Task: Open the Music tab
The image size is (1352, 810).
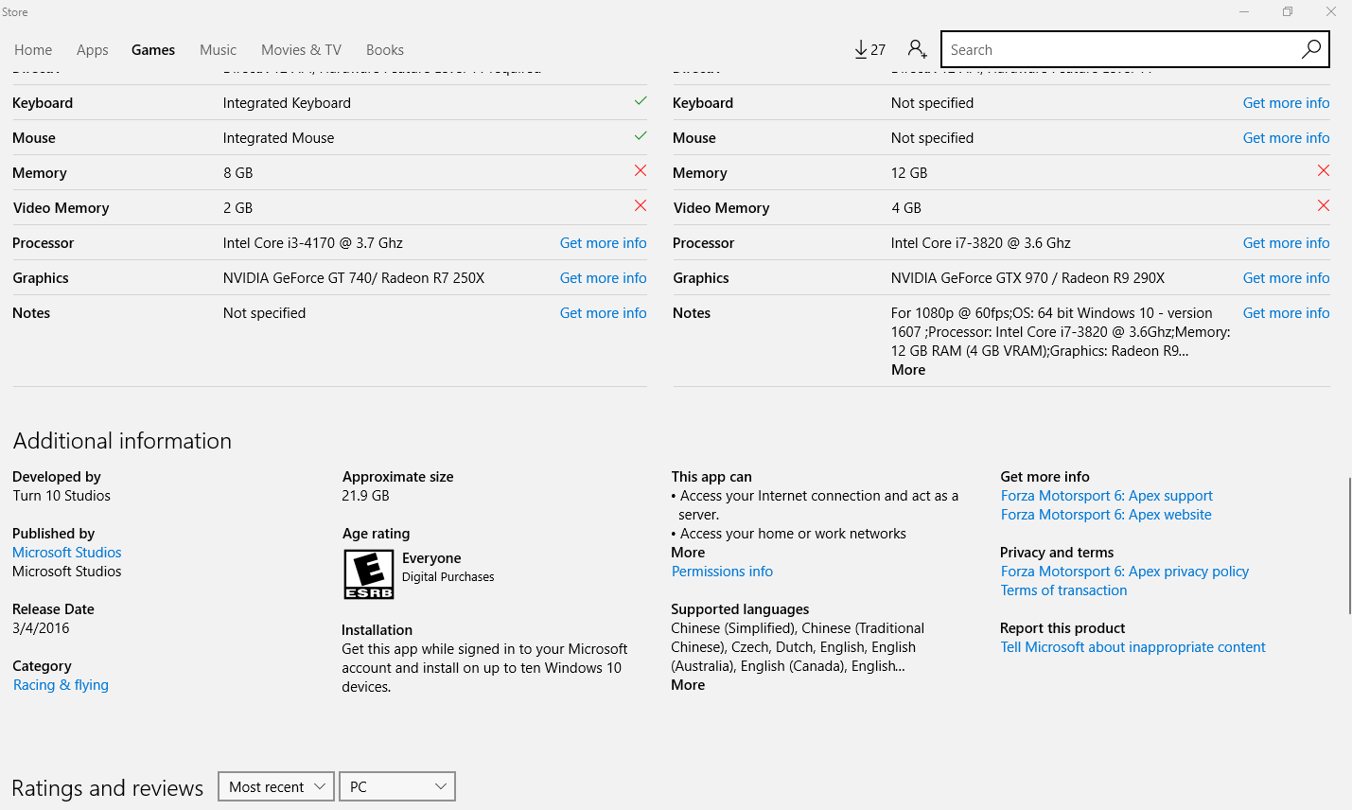Action: coord(218,50)
